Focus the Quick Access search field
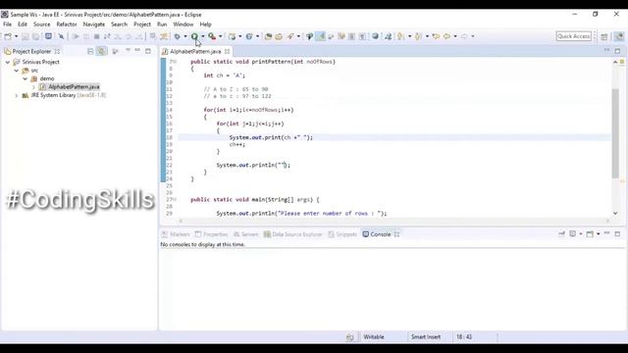Viewport: 628px width, 353px height. pyautogui.click(x=573, y=36)
